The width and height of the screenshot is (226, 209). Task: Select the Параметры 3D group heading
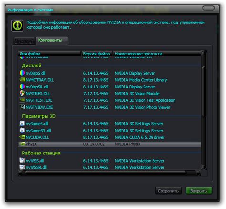(39, 116)
